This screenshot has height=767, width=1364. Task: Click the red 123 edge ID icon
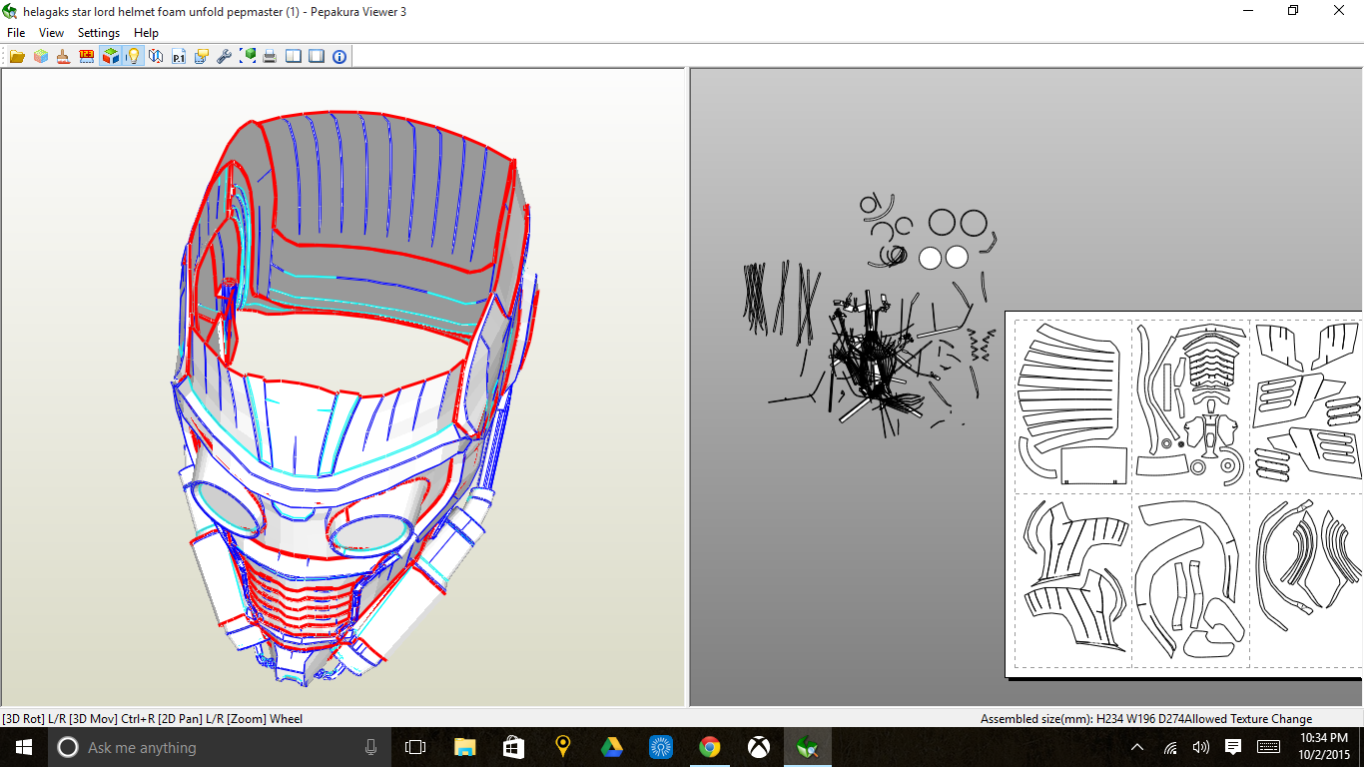86,57
